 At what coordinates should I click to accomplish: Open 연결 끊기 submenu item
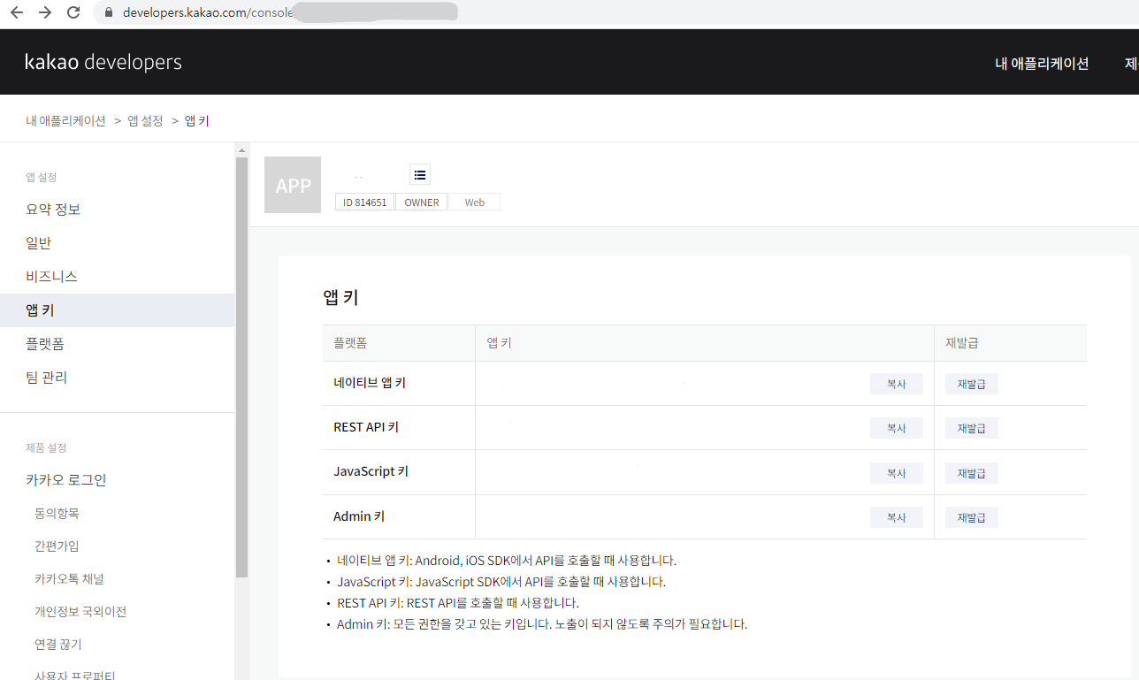pos(58,644)
